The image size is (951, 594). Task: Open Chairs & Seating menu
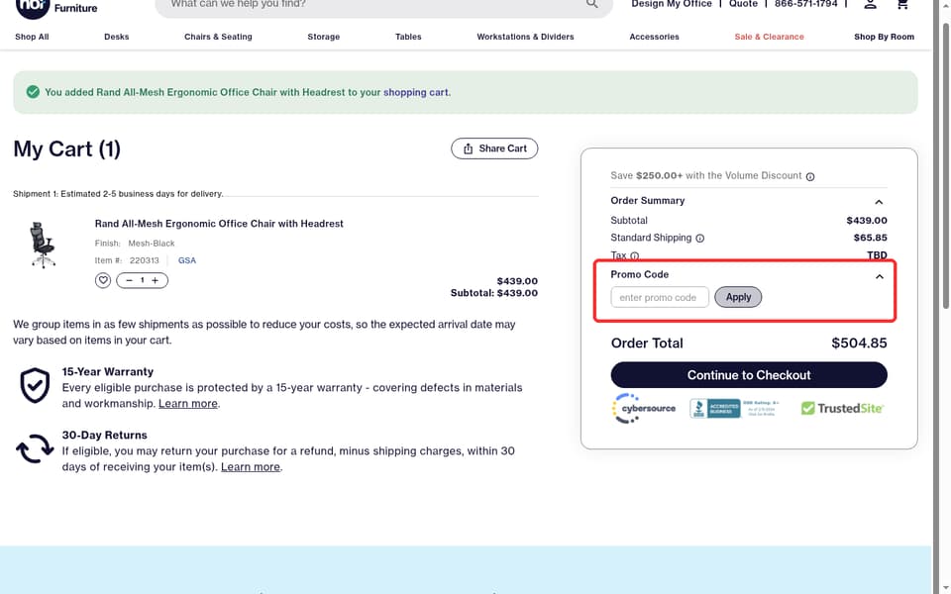pyautogui.click(x=218, y=37)
